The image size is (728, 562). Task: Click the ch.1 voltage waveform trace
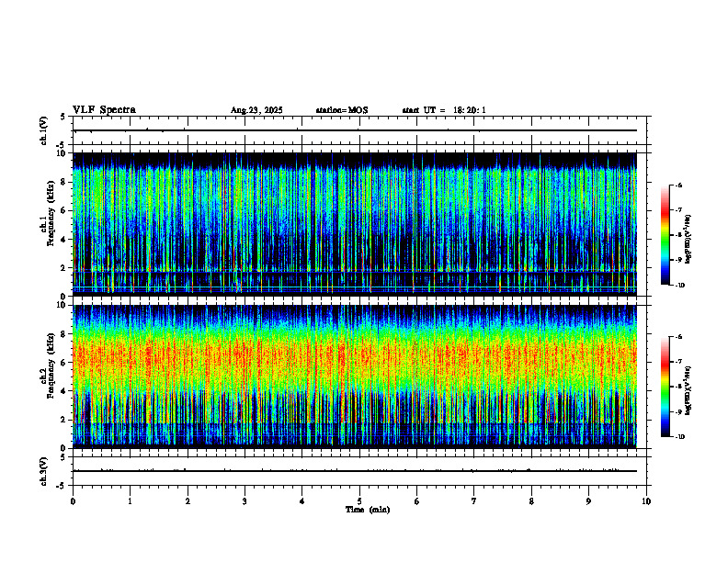pyautogui.click(x=355, y=130)
